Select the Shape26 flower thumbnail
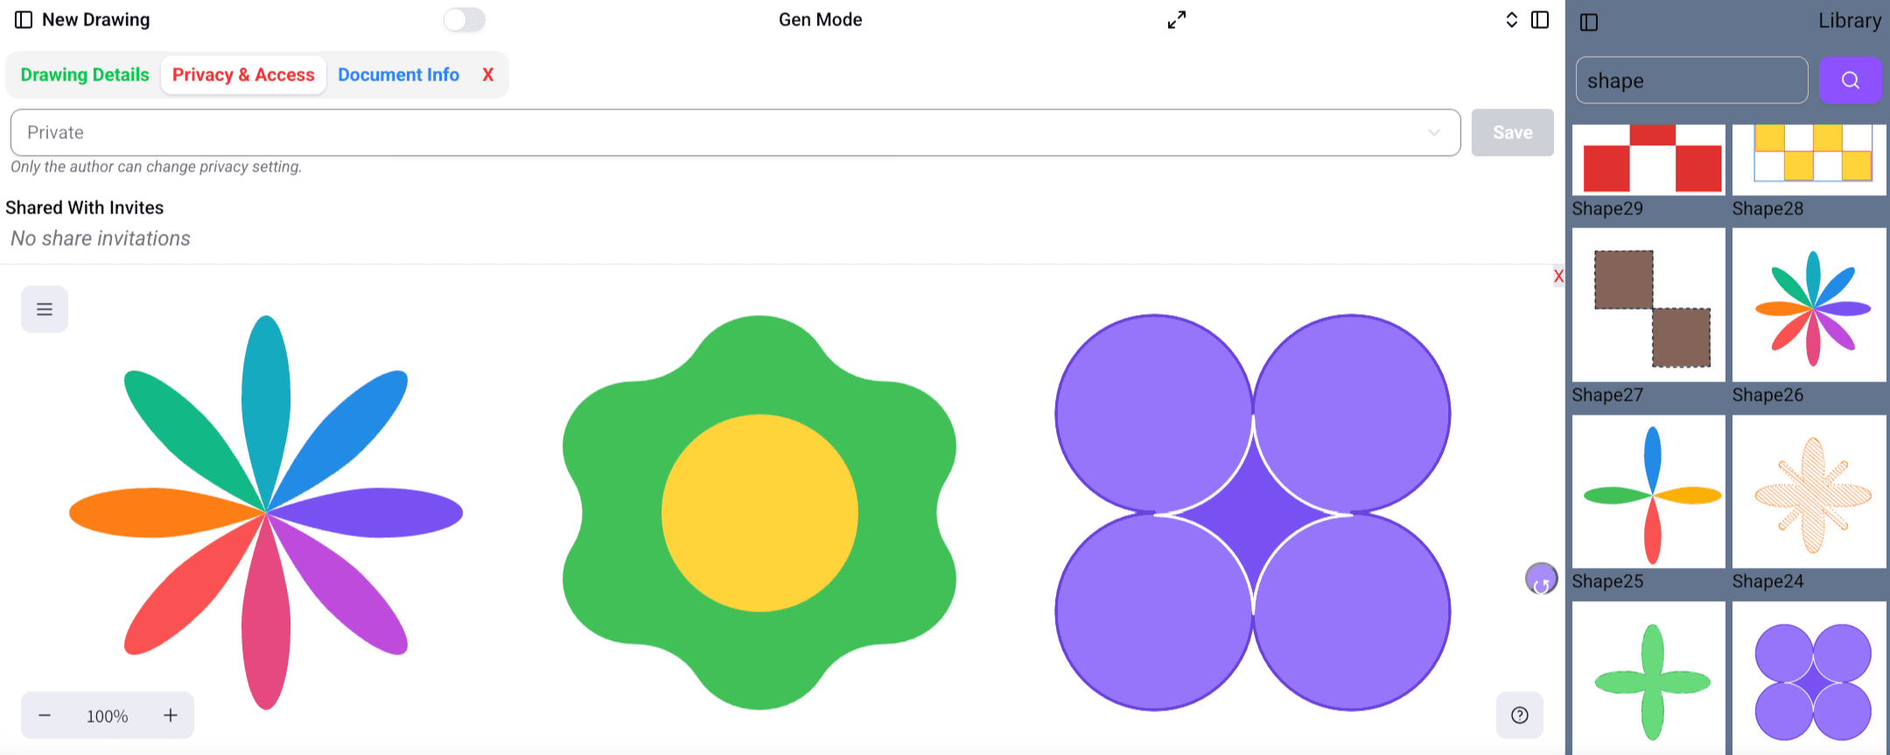The width and height of the screenshot is (1890, 755). coord(1809,305)
